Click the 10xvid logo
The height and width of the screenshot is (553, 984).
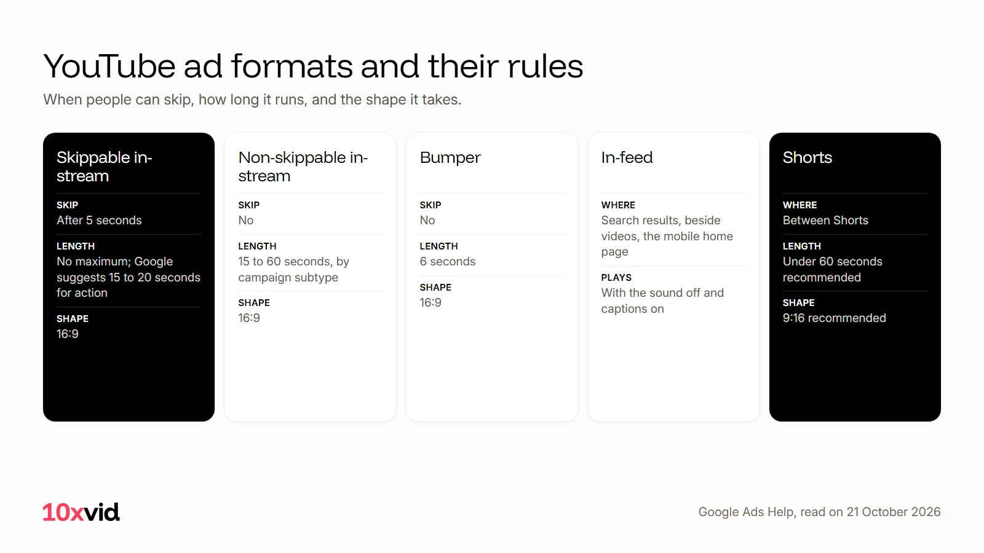81,512
